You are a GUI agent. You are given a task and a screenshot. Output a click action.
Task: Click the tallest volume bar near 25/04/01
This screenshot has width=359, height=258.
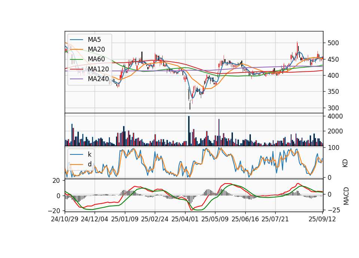point(189,131)
